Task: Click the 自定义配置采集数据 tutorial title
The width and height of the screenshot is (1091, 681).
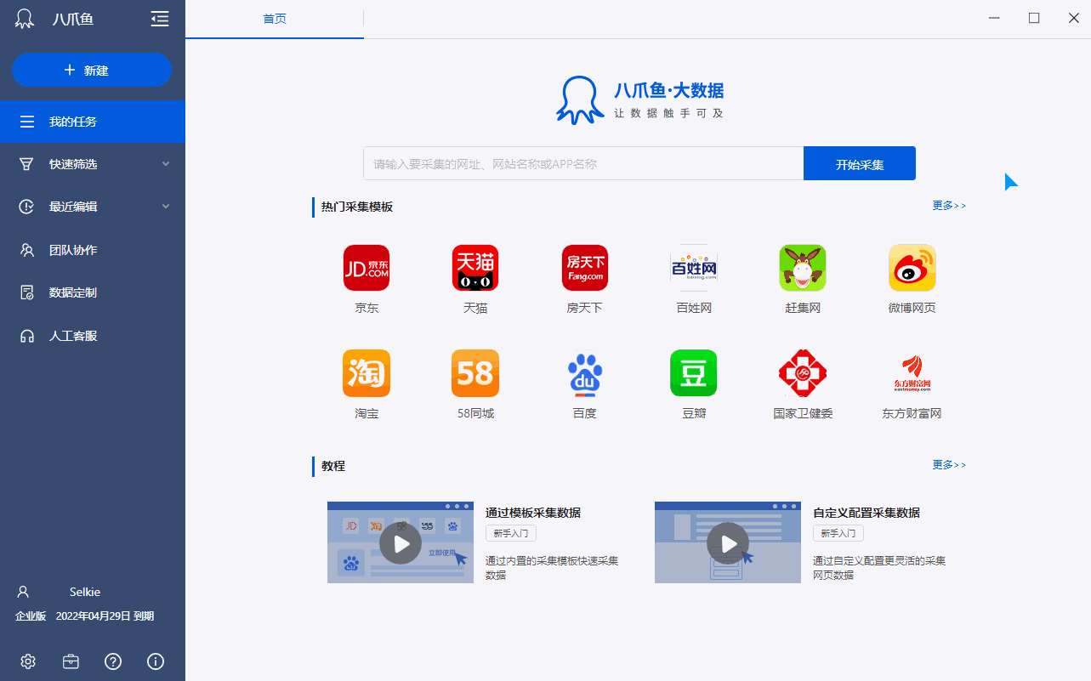Action: point(867,513)
